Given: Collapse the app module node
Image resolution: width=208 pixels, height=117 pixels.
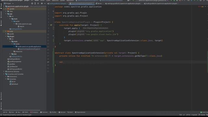Looking at the screenshot, I should click(x=6, y=14).
